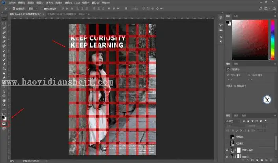This screenshot has width=278, height=163.
Task: Create new layer icon at Layers panel bottom
Action: pyautogui.click(x=267, y=160)
